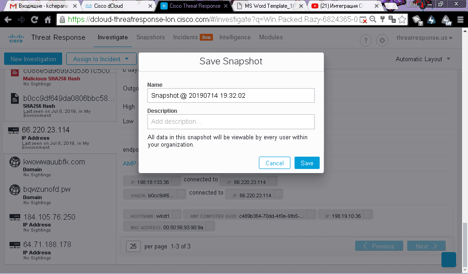Click the padlock icon in address bar
Image resolution: width=468 pixels, height=274 pixels.
[62, 20]
